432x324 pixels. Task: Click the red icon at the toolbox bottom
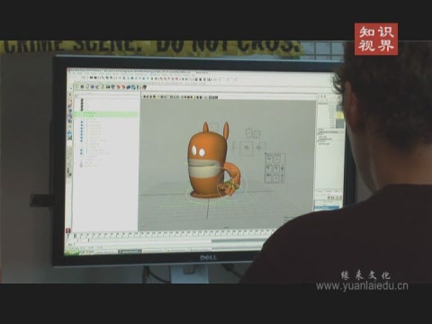68,230
